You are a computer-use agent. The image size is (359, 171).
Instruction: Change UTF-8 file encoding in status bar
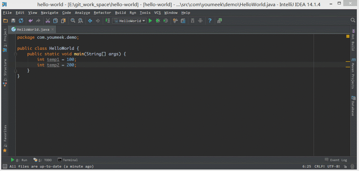pyautogui.click(x=333, y=166)
